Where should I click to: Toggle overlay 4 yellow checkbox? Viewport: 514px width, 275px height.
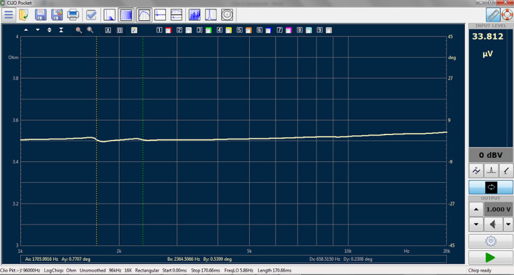coord(228,30)
